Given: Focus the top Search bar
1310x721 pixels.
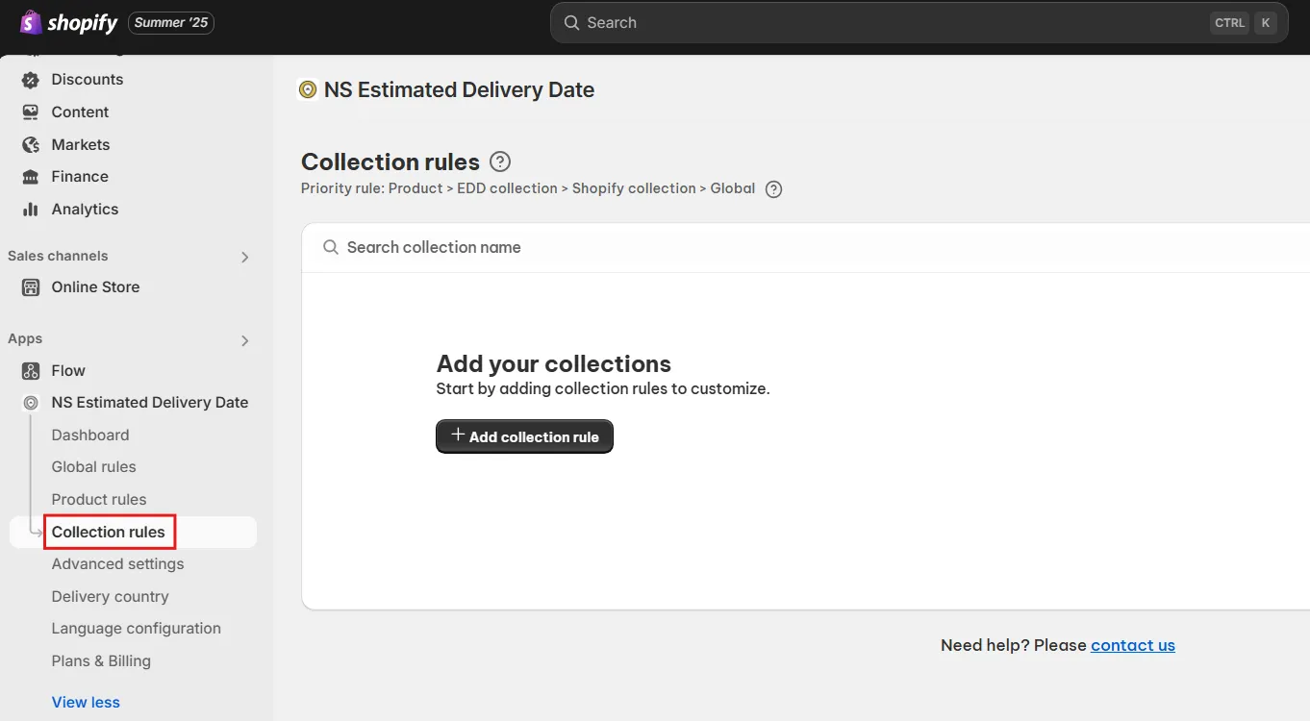Looking at the screenshot, I should [x=920, y=22].
